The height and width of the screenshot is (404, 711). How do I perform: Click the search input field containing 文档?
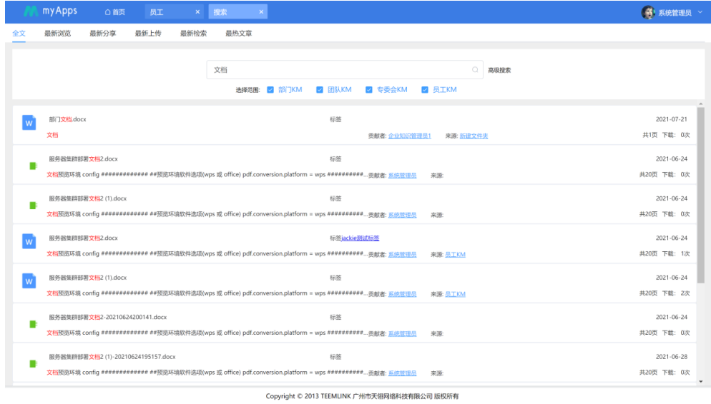(340, 70)
